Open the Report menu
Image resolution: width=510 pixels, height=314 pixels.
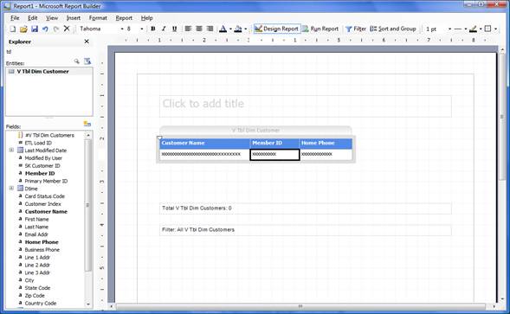pos(124,18)
